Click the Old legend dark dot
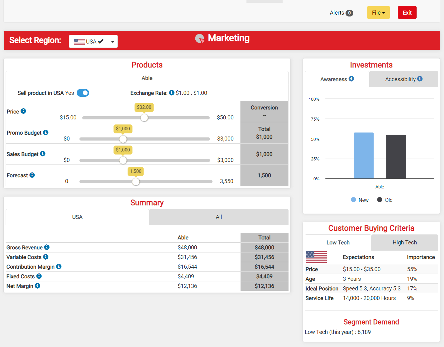This screenshot has width=444, height=347. pos(380,200)
